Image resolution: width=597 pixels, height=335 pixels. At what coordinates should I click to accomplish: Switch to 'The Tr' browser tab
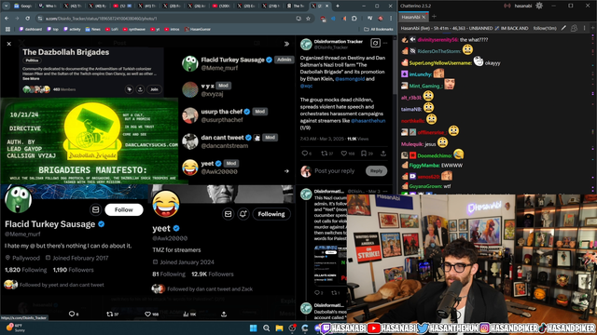click(x=296, y=6)
